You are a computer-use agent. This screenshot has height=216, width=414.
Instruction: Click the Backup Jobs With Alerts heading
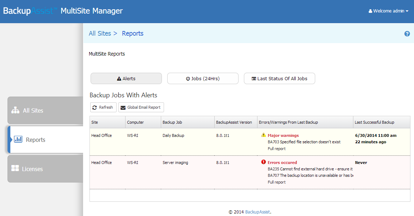click(x=123, y=95)
